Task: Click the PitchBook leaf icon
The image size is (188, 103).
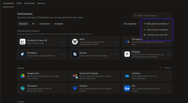Action: click(22, 54)
